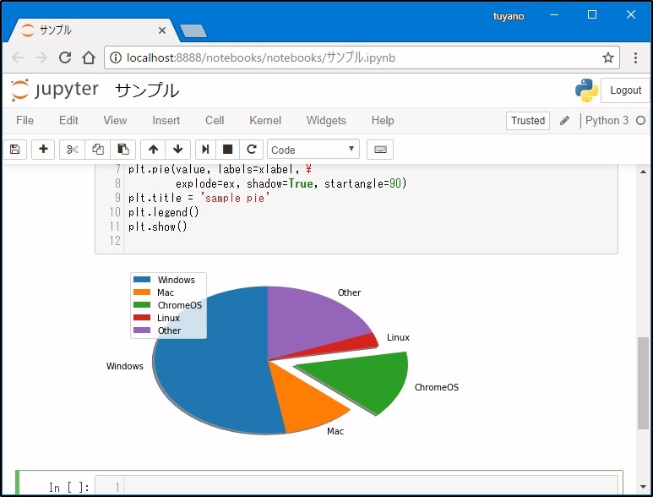Paste cells using the clipboard icon

tap(123, 150)
